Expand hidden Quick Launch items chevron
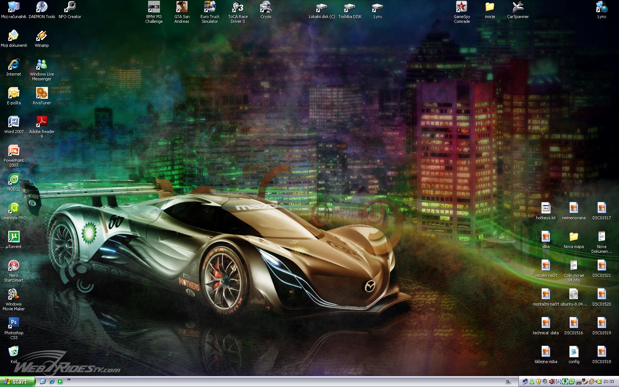This screenshot has height=387, width=619. [x=69, y=380]
